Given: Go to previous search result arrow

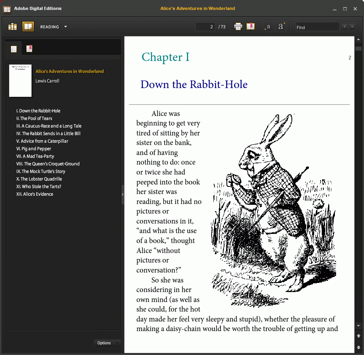Looking at the screenshot, I should tap(344, 27).
